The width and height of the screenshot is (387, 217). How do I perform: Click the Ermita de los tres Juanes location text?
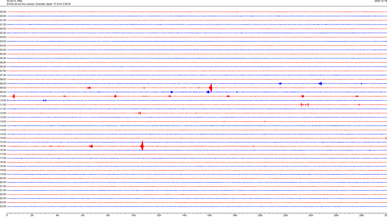(39, 4)
